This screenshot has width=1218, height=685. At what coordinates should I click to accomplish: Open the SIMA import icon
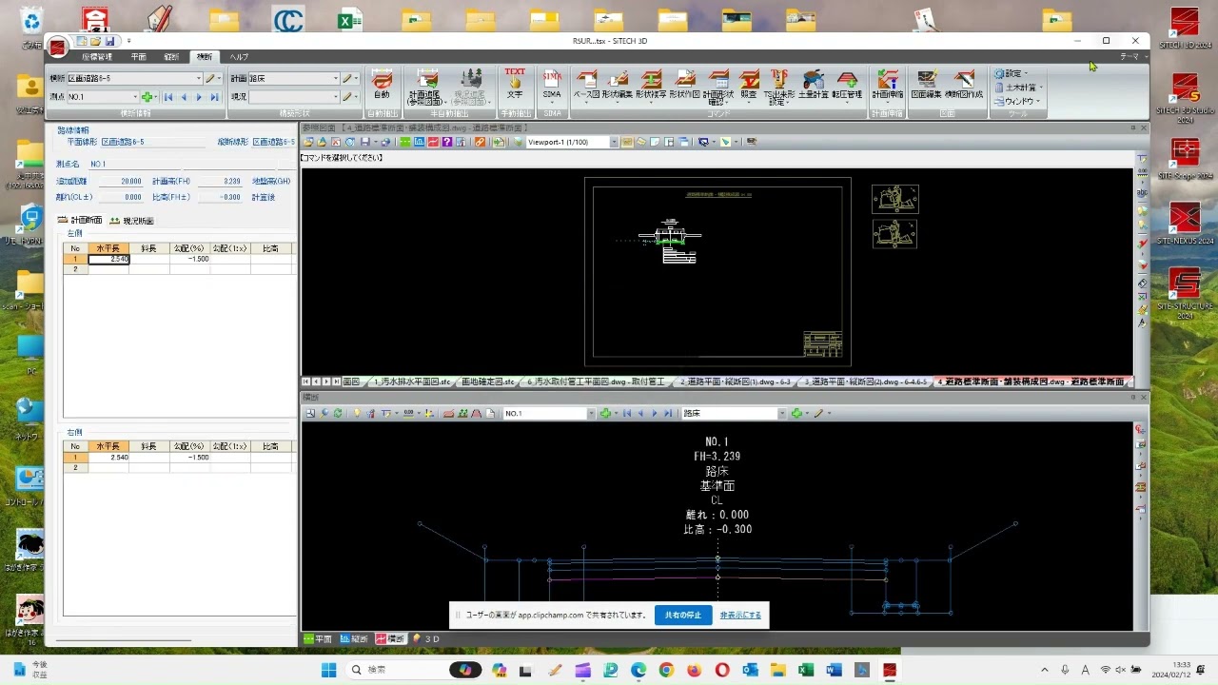552,85
